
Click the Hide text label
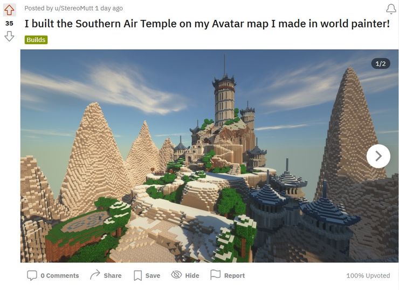coord(192,275)
